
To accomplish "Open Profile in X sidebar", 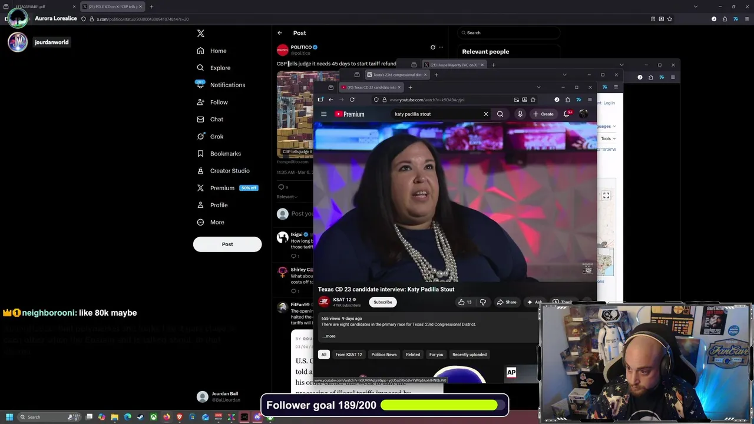I will pyautogui.click(x=212, y=205).
